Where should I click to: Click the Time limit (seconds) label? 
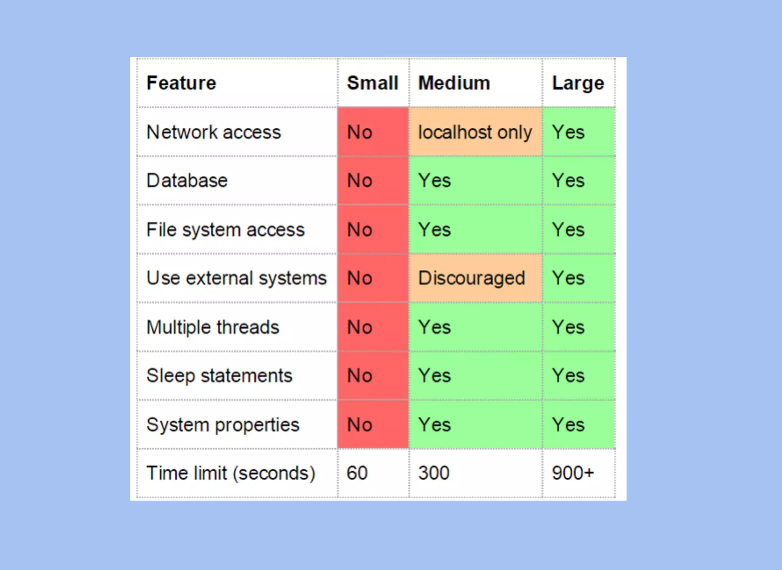[231, 473]
